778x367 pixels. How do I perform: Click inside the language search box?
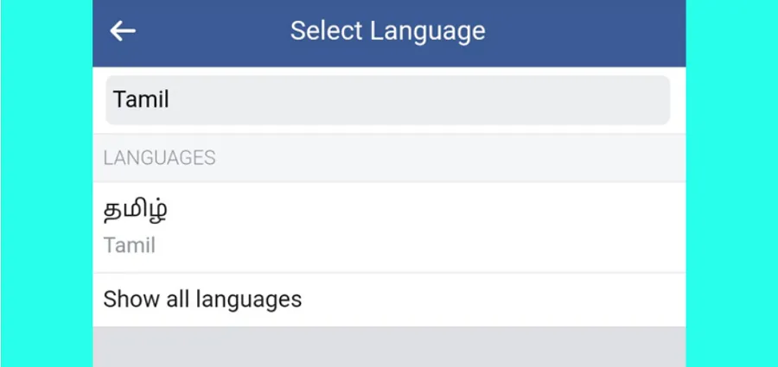pos(387,99)
